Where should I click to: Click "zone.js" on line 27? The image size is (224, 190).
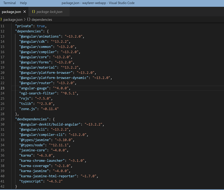(28, 109)
